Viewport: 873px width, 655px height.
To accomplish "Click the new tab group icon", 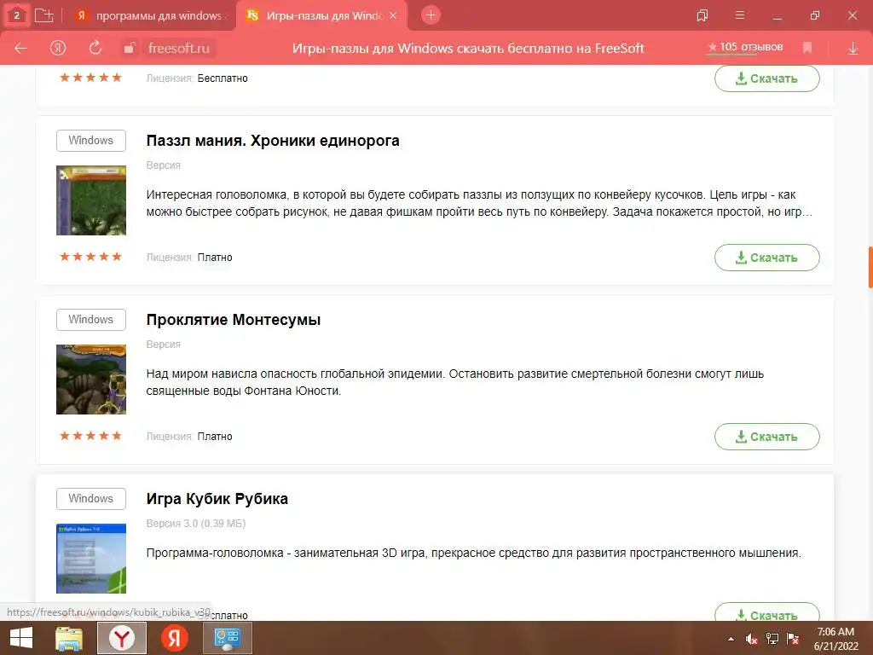I will 44,15.
